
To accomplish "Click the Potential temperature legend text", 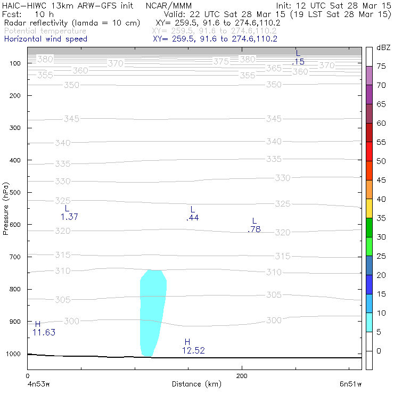I will click(45, 31).
